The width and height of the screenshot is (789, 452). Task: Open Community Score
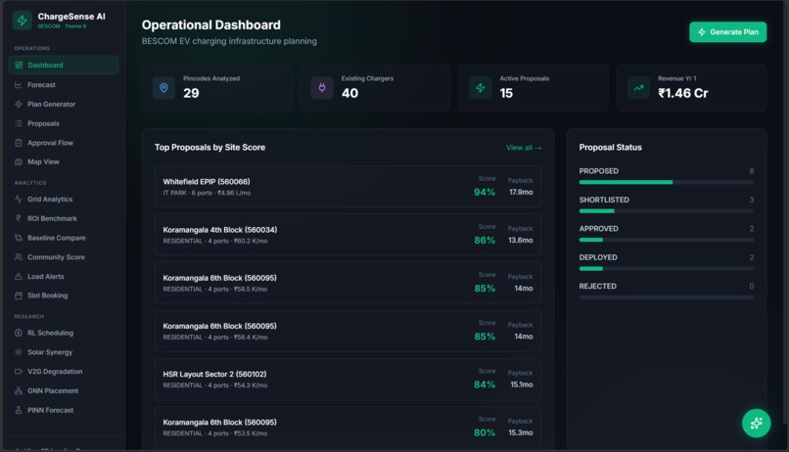click(x=64, y=257)
